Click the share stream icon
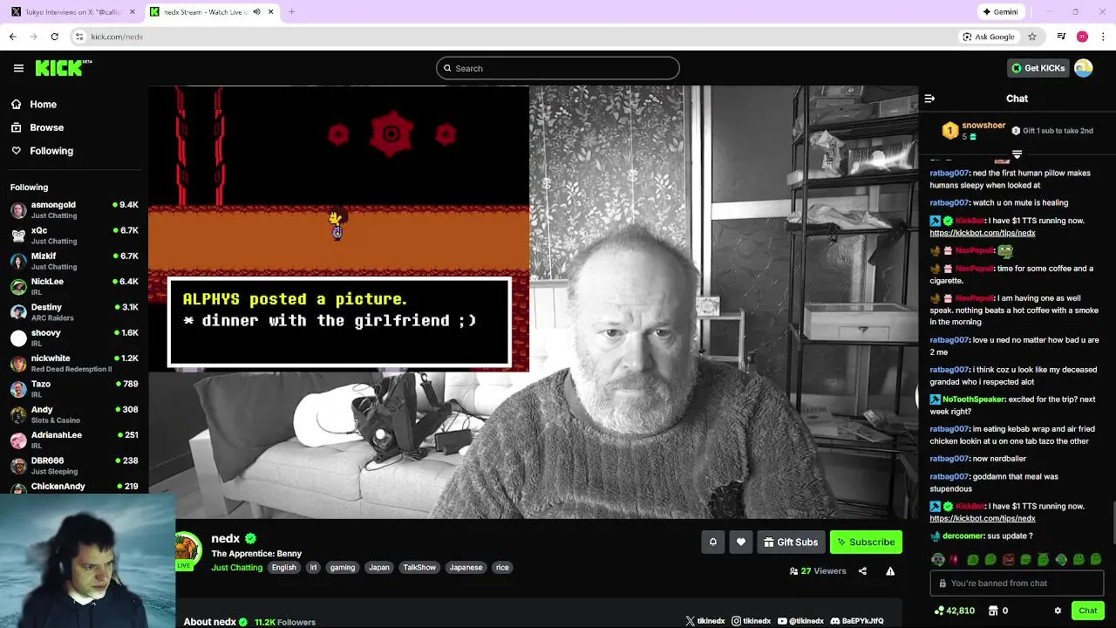The image size is (1116, 628). tap(862, 571)
